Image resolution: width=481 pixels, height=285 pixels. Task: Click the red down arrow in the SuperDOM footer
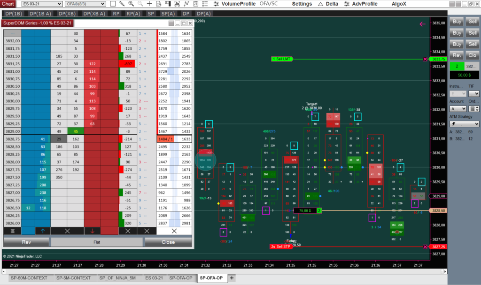93,231
